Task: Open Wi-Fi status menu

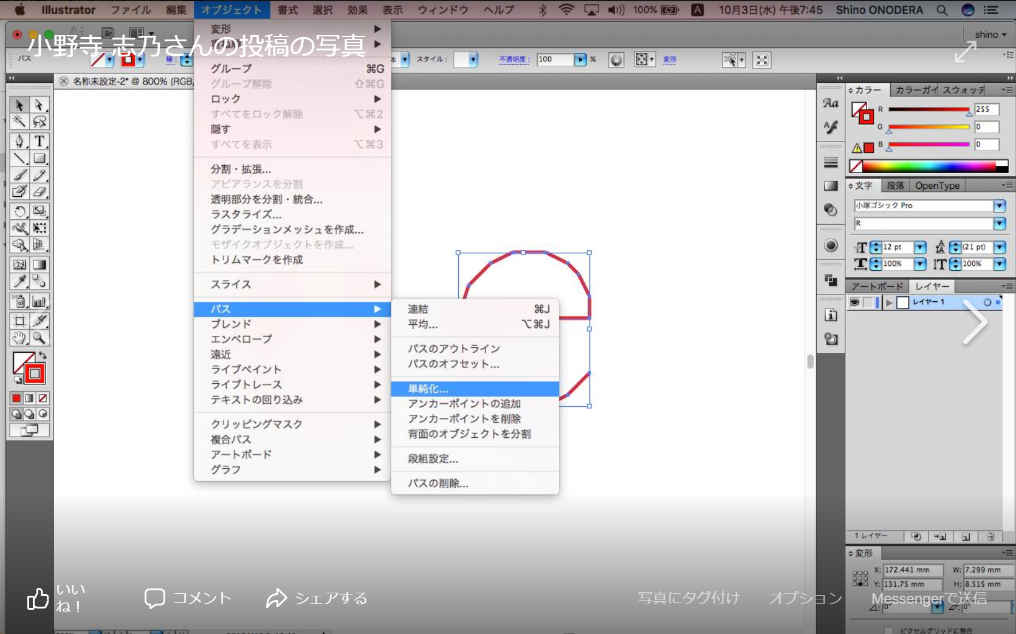Action: pyautogui.click(x=566, y=10)
